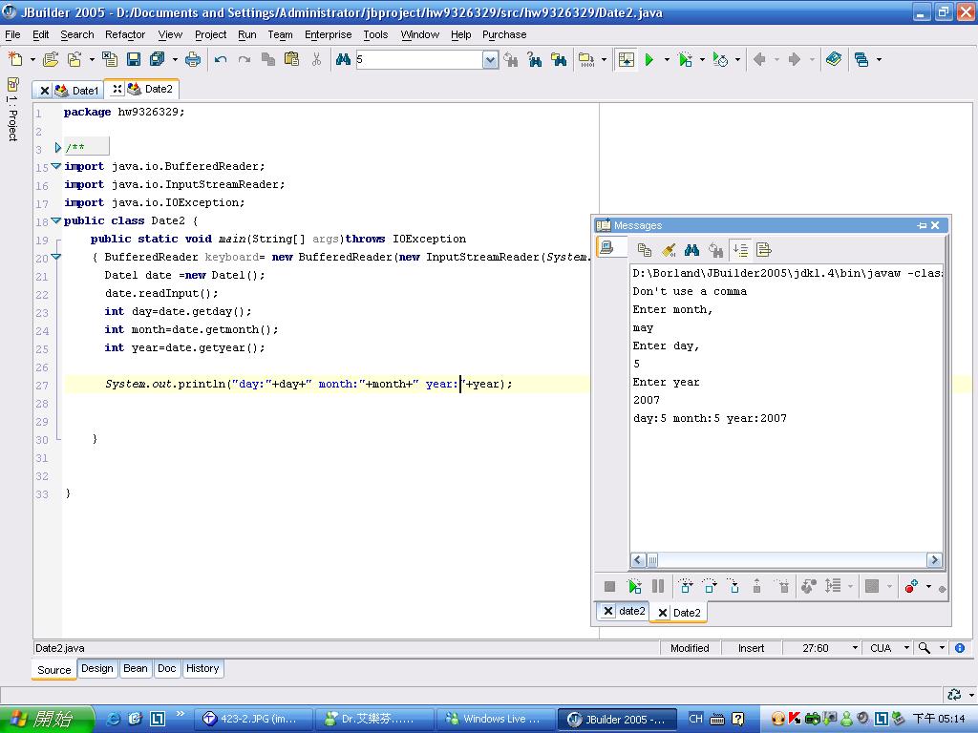Click the zoom magnifier in status bar
Viewport: 978px width, 733px height.
925,648
